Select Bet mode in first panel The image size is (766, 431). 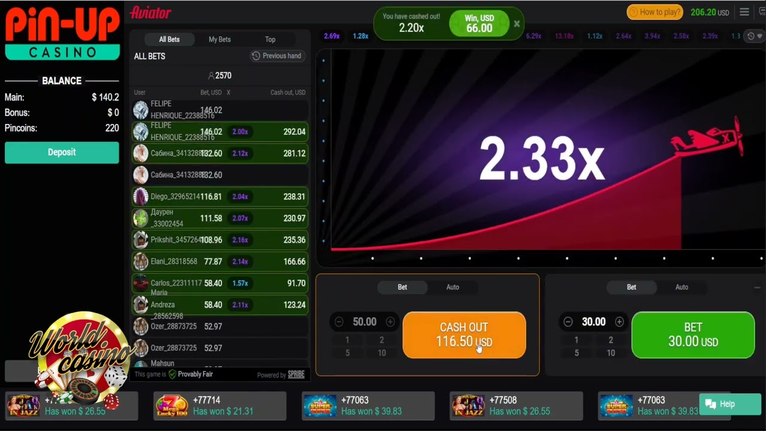point(402,287)
